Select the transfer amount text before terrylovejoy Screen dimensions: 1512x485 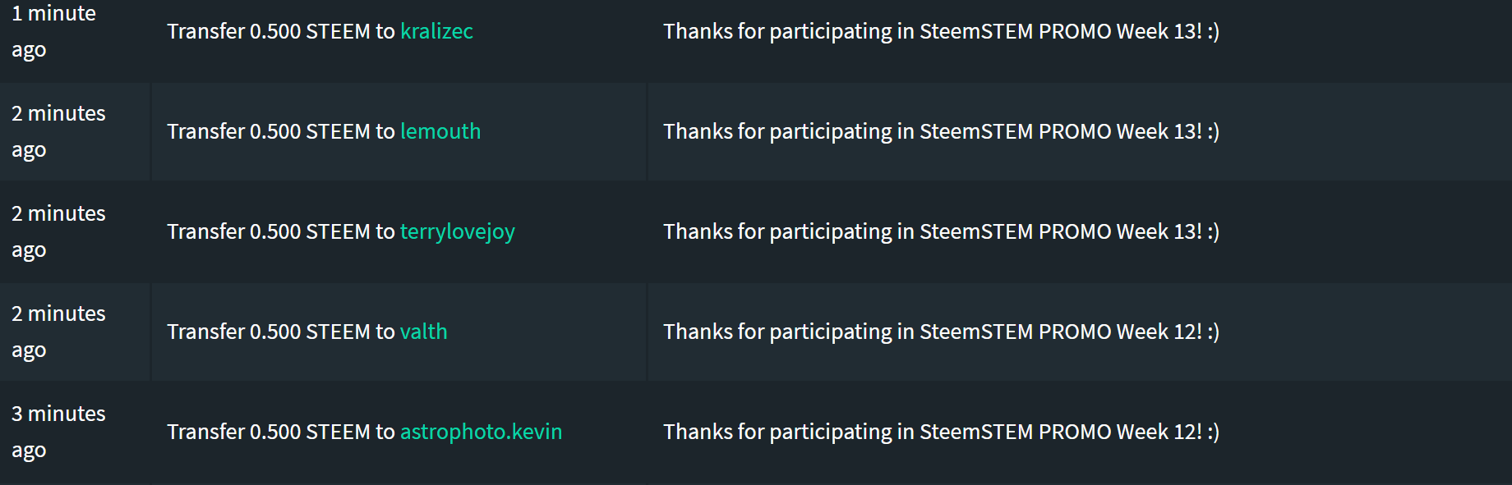281,231
